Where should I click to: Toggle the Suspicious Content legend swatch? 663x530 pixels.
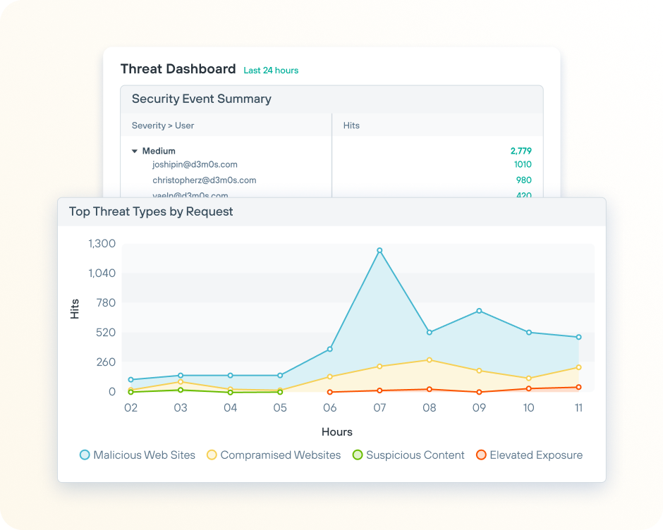pos(358,455)
